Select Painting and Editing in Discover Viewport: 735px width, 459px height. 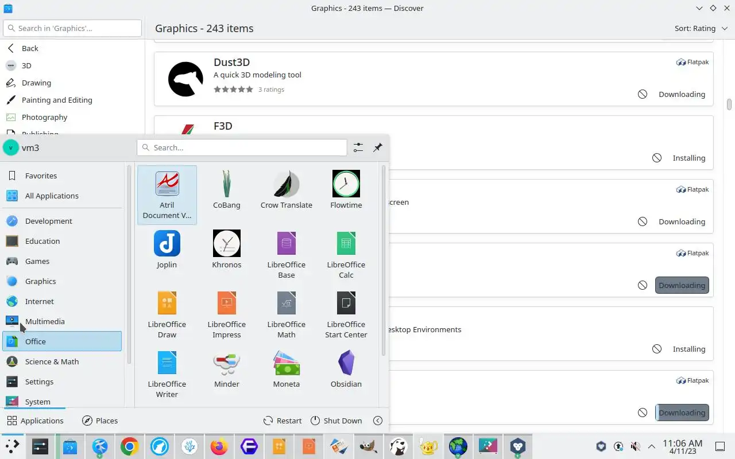tap(72, 100)
